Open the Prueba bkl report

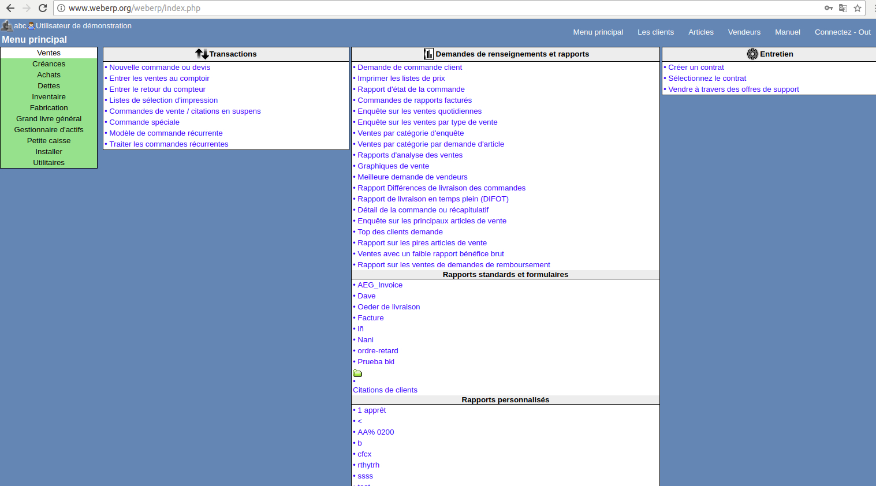click(376, 361)
